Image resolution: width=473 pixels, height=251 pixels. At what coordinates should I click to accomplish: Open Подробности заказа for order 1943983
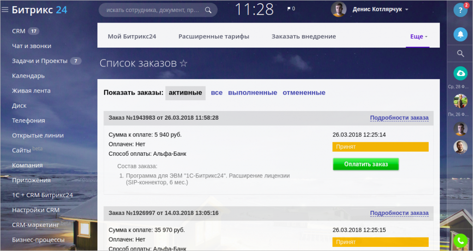(x=399, y=118)
